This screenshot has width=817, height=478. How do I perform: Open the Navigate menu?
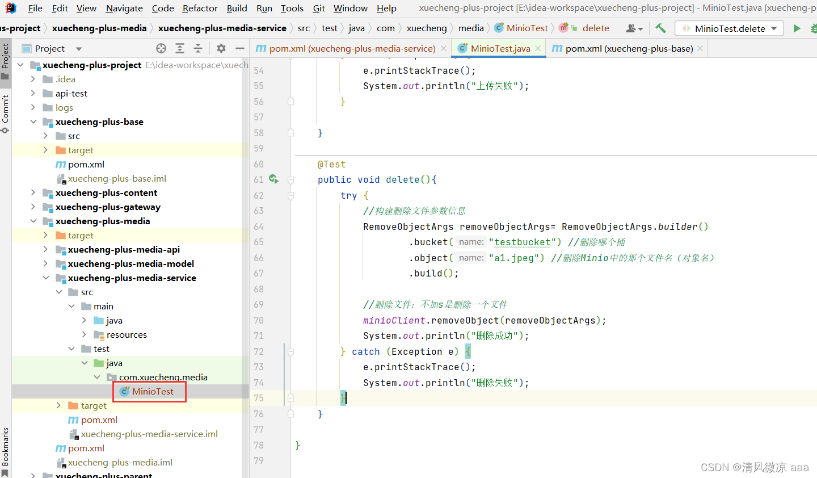[124, 8]
